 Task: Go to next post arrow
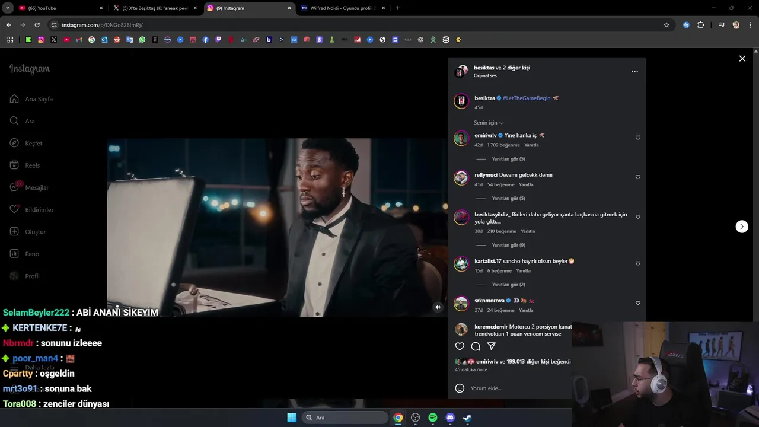[x=742, y=227]
